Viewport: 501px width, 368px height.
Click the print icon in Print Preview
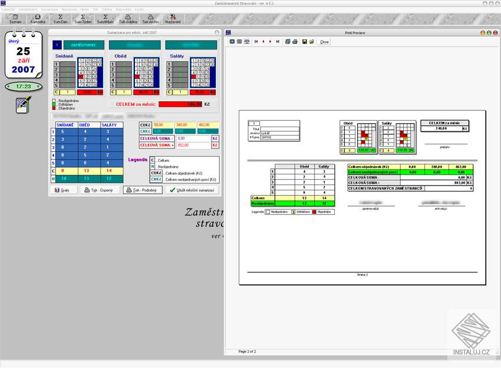pos(295,41)
